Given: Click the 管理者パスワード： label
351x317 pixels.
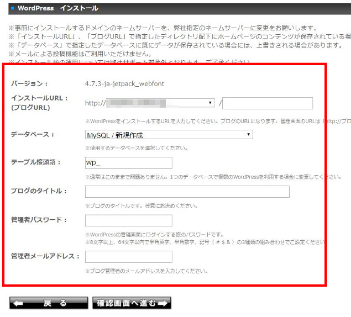Looking at the screenshot, I should 39,220.
